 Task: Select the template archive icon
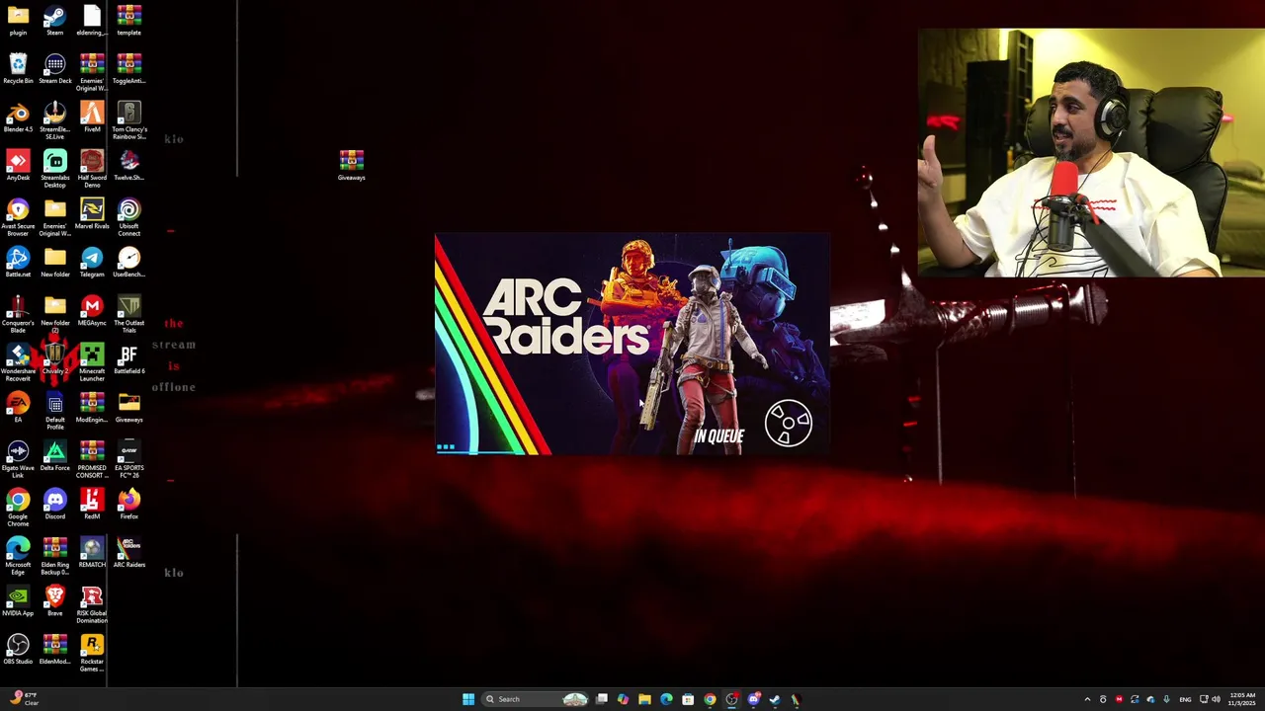(x=128, y=21)
